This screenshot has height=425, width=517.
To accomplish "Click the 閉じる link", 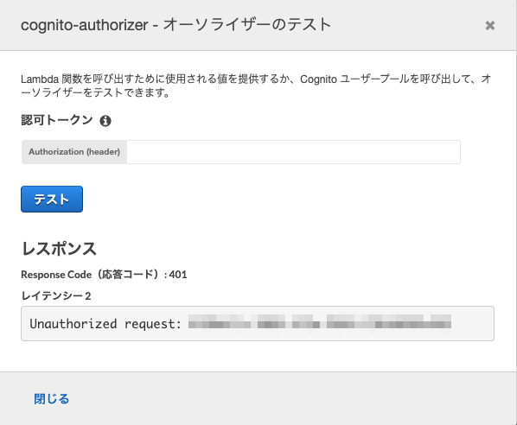I will pos(51,399).
